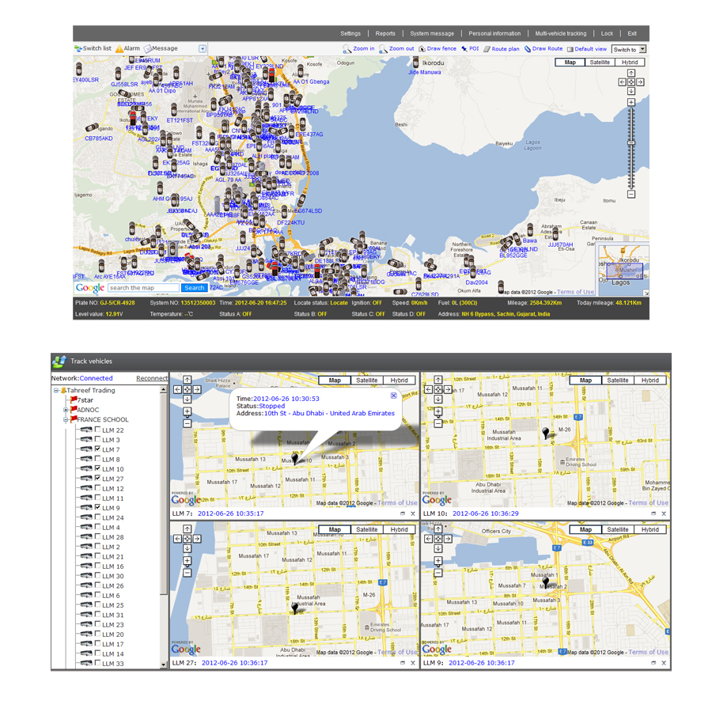This screenshot has width=712, height=712.
Task: Close the LLM 7 info balloon
Action: (394, 396)
